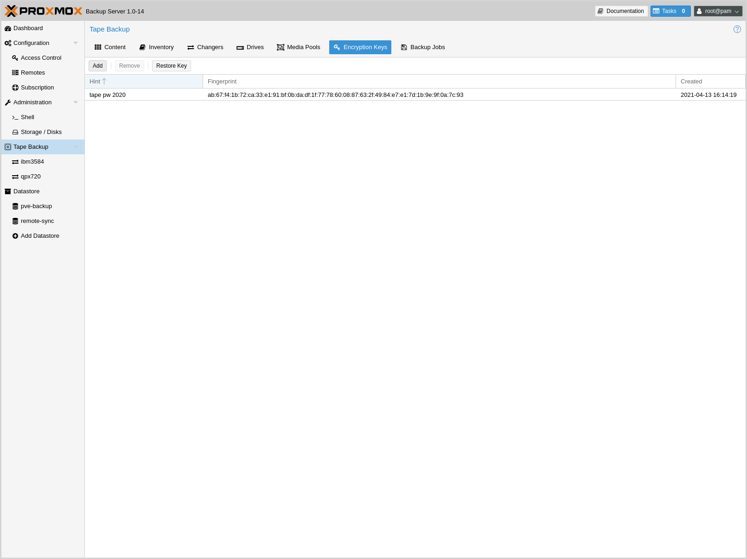Click the Add Datastore plus icon
This screenshot has height=559, width=747.
[15, 236]
